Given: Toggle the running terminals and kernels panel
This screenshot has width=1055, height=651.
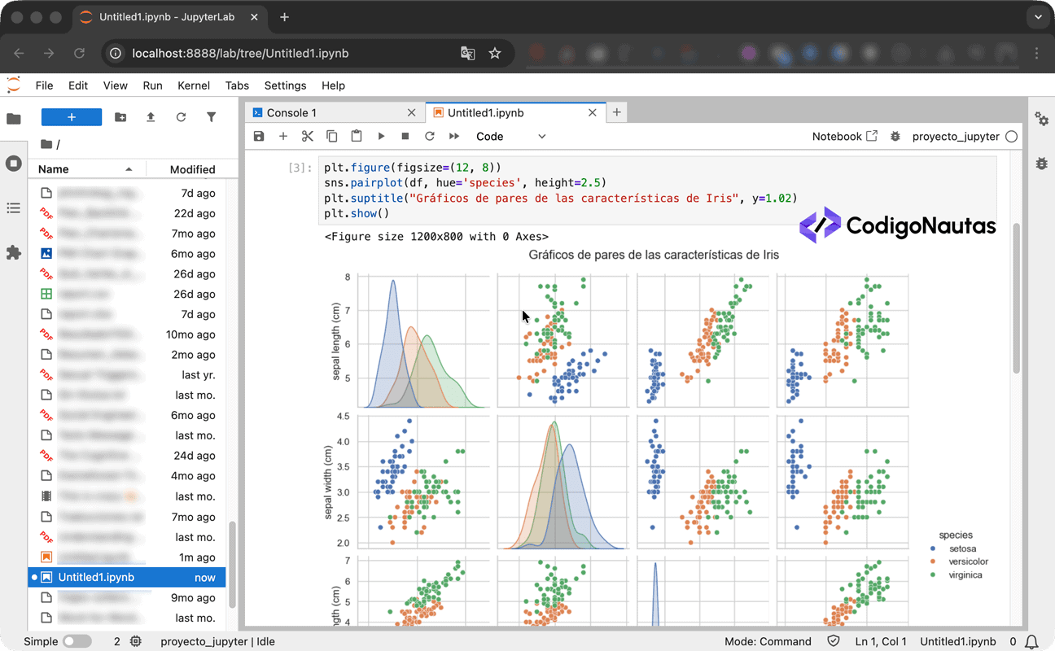Looking at the screenshot, I should (13, 163).
